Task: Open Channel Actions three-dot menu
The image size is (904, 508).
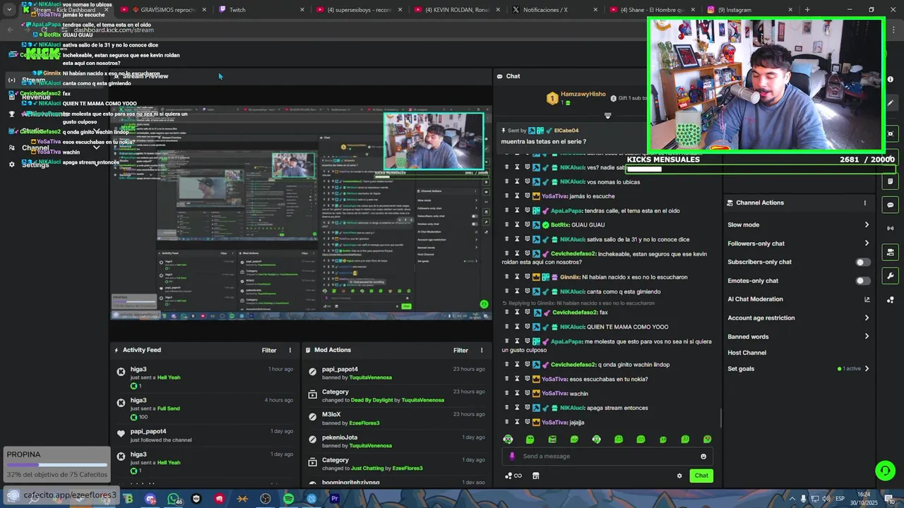Action: pyautogui.click(x=864, y=202)
